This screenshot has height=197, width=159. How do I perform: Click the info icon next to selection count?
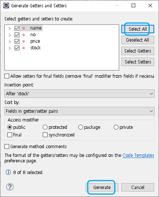[x=8, y=172]
